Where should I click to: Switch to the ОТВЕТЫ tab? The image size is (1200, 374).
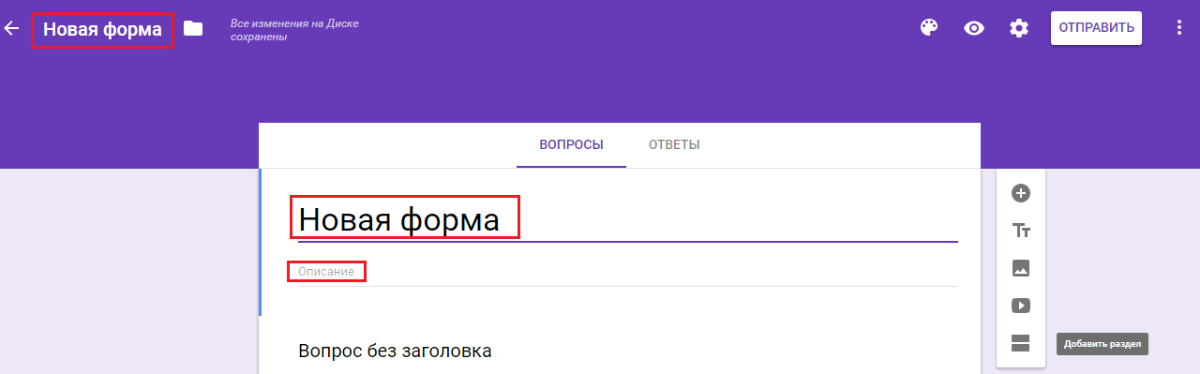[x=674, y=144]
